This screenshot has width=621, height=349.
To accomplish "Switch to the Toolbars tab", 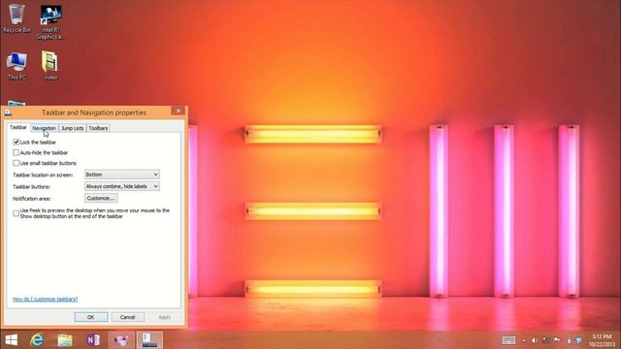I will (98, 128).
